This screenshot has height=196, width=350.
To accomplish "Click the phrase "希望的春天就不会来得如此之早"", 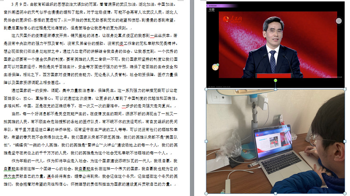I will [x=39, y=137].
